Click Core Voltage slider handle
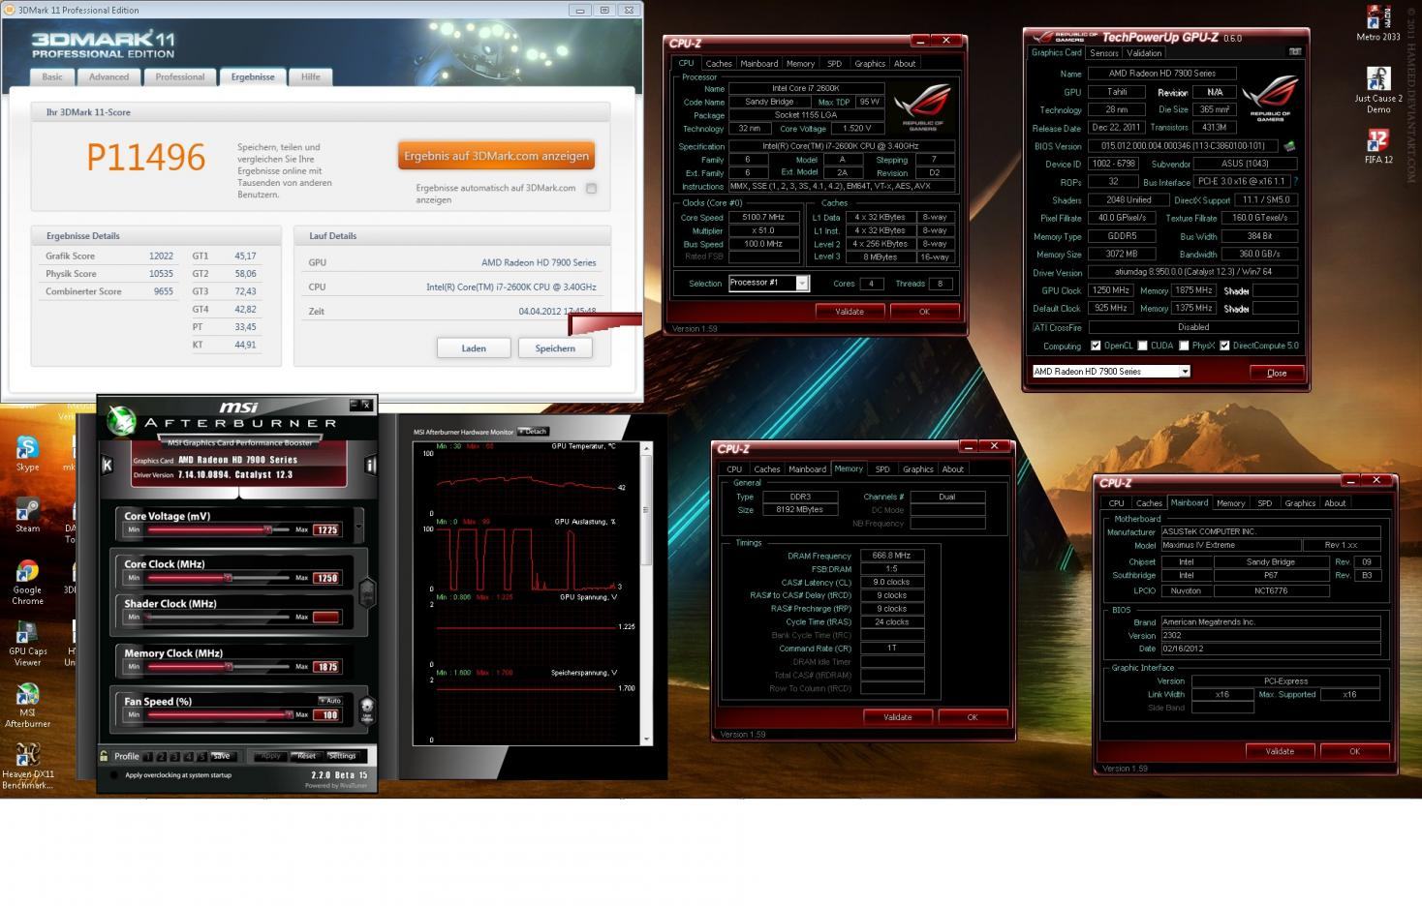 267,529
